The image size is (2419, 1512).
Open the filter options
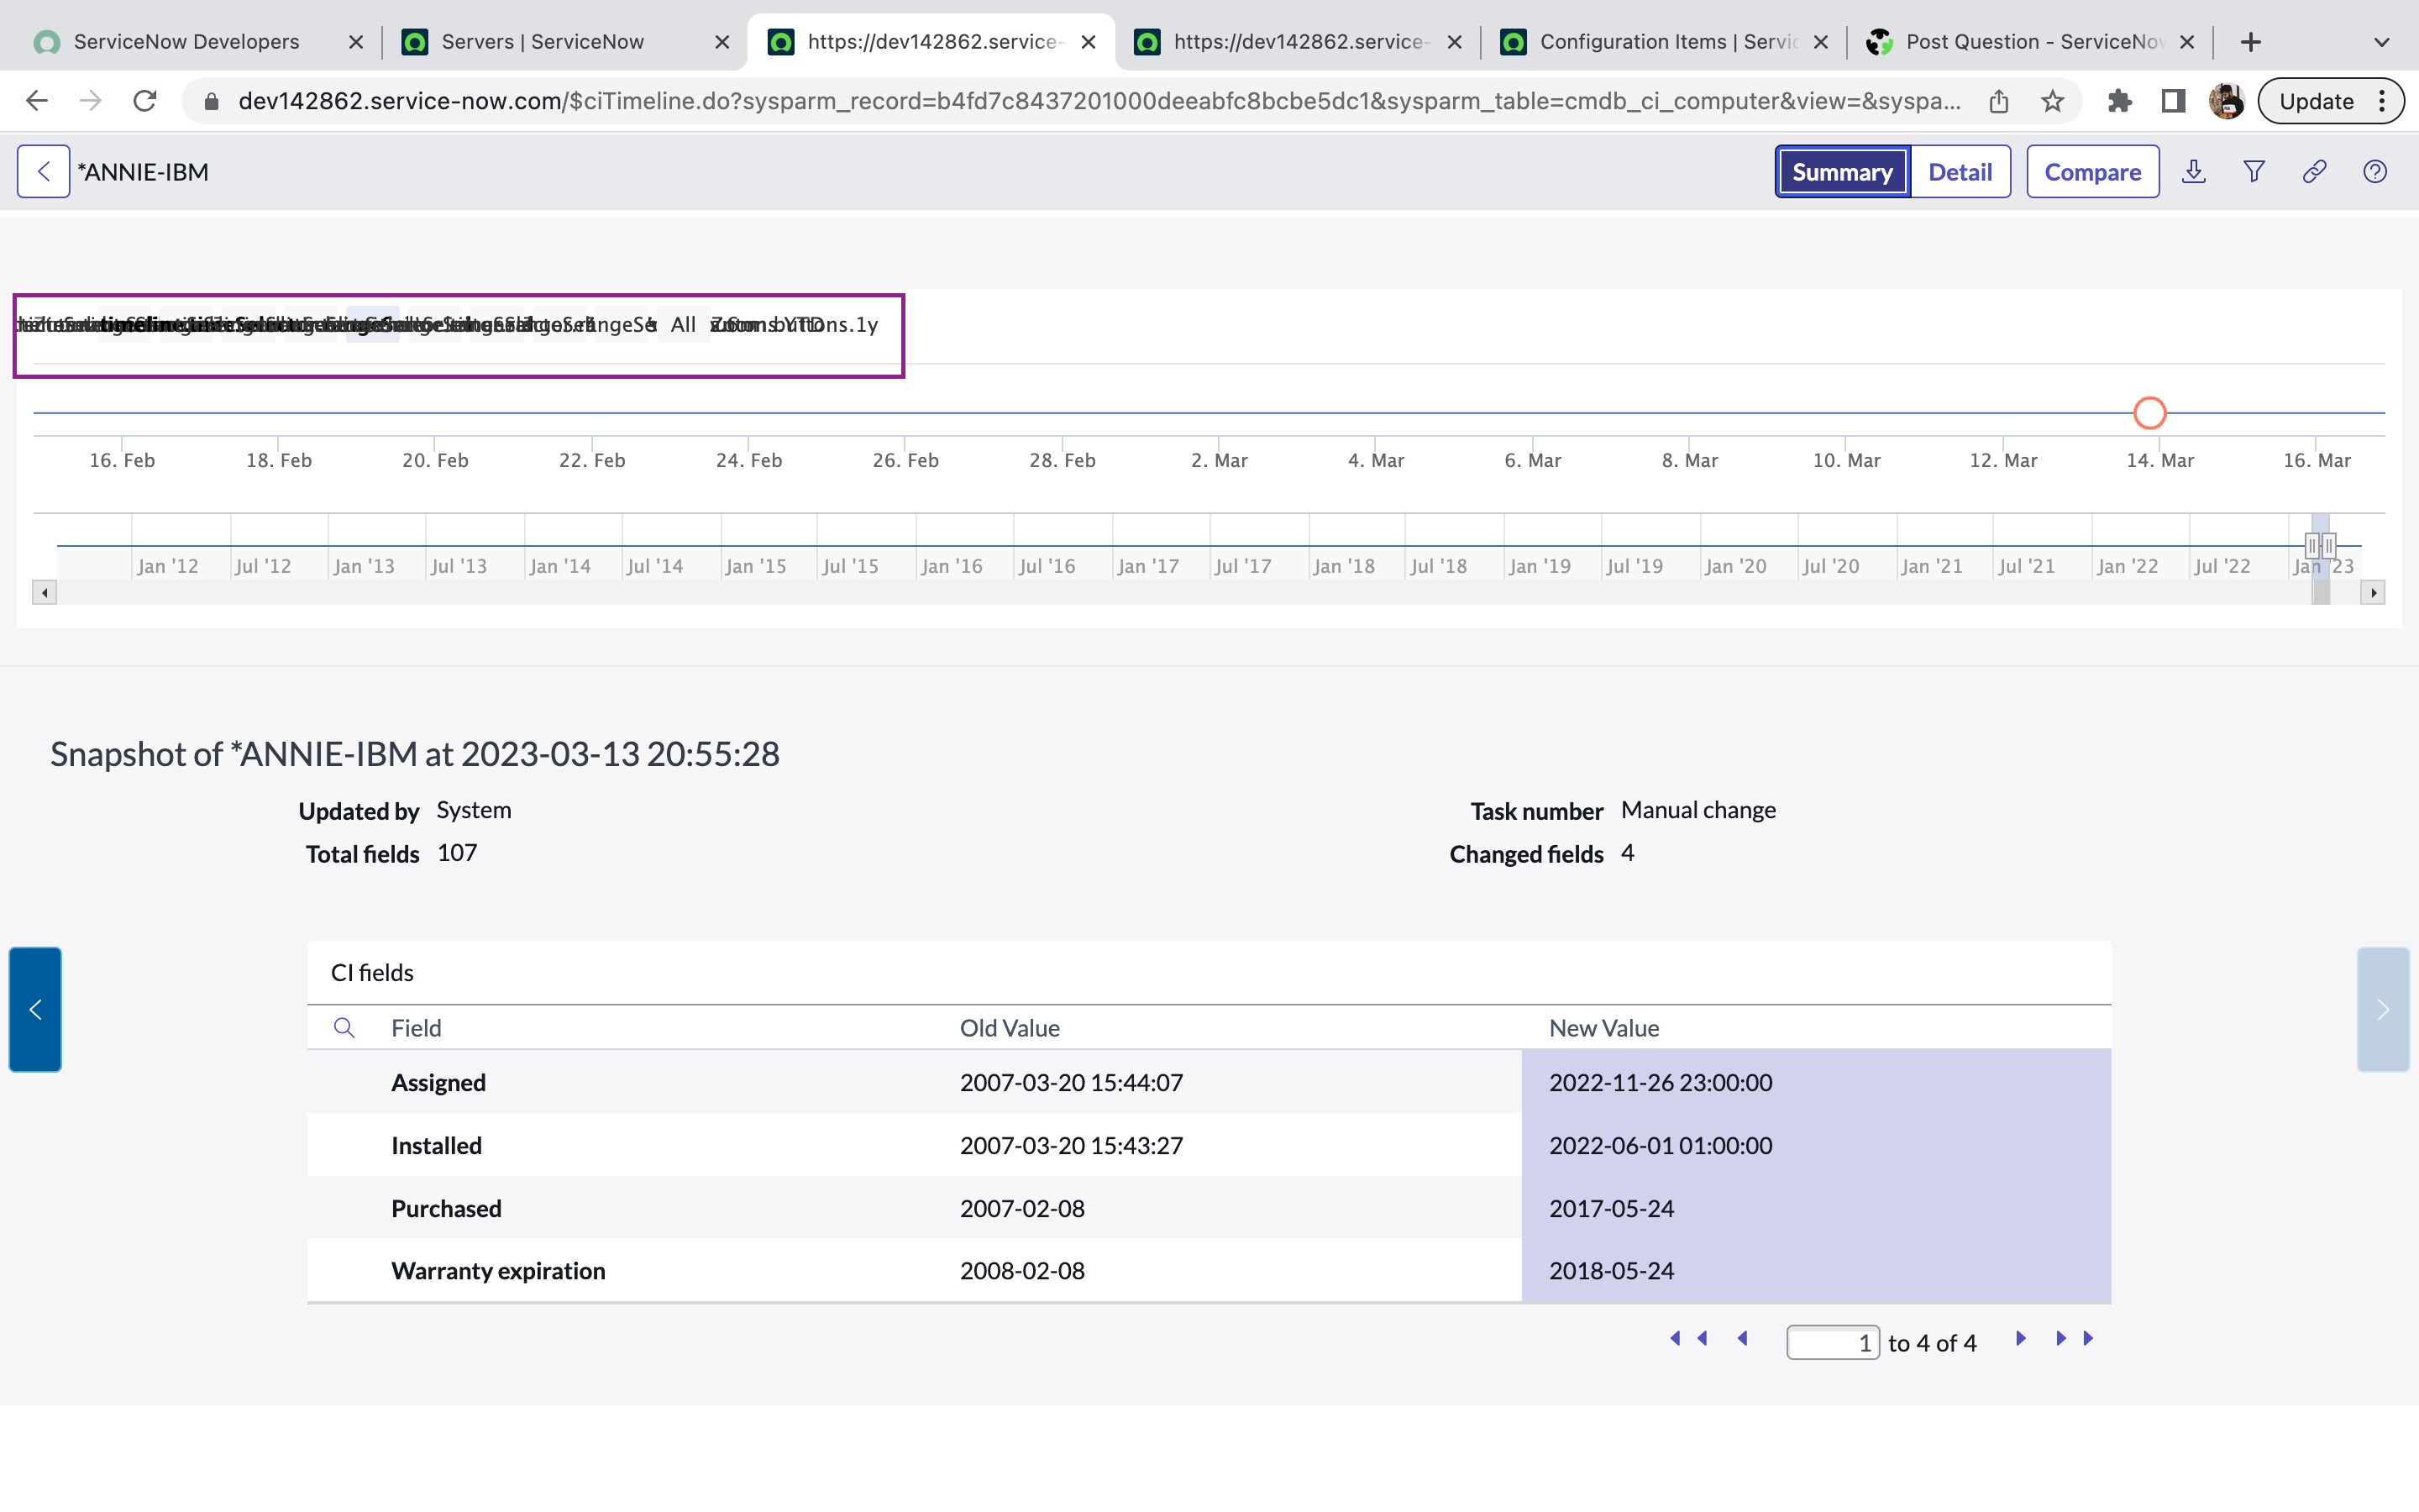coord(2254,171)
